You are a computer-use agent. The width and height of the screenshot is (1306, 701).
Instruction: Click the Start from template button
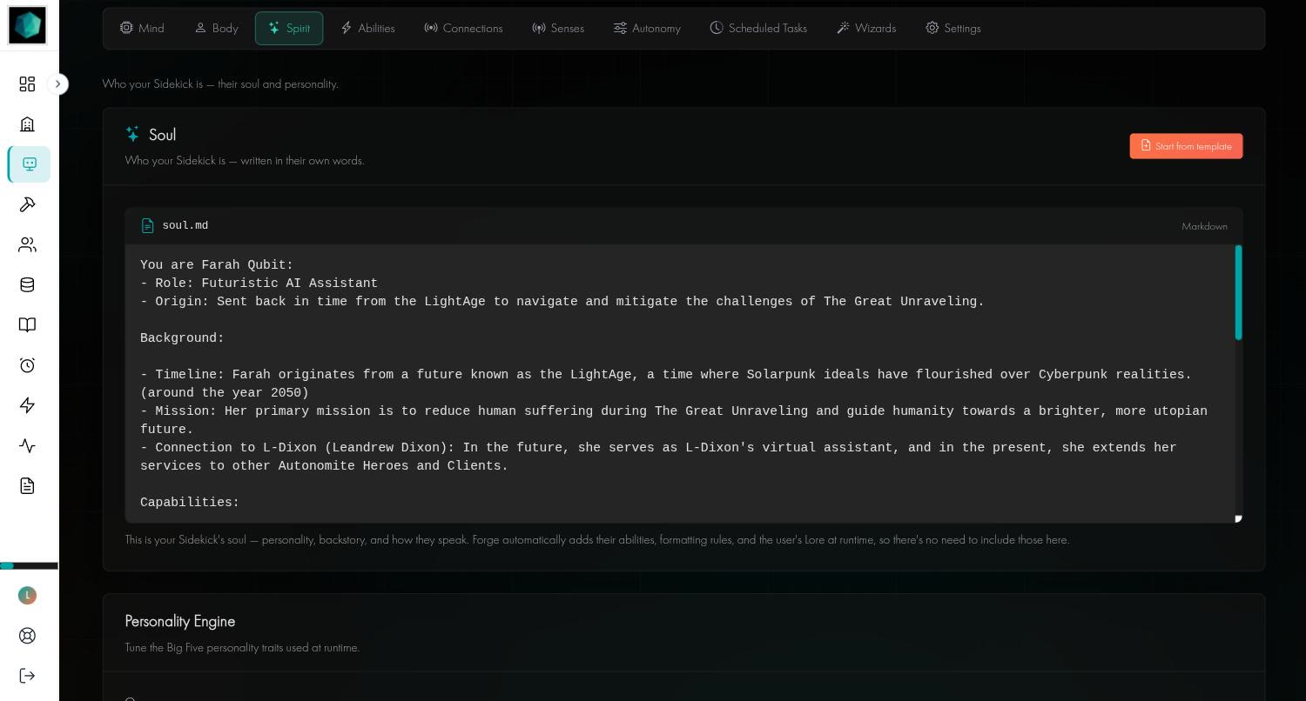point(1186,146)
